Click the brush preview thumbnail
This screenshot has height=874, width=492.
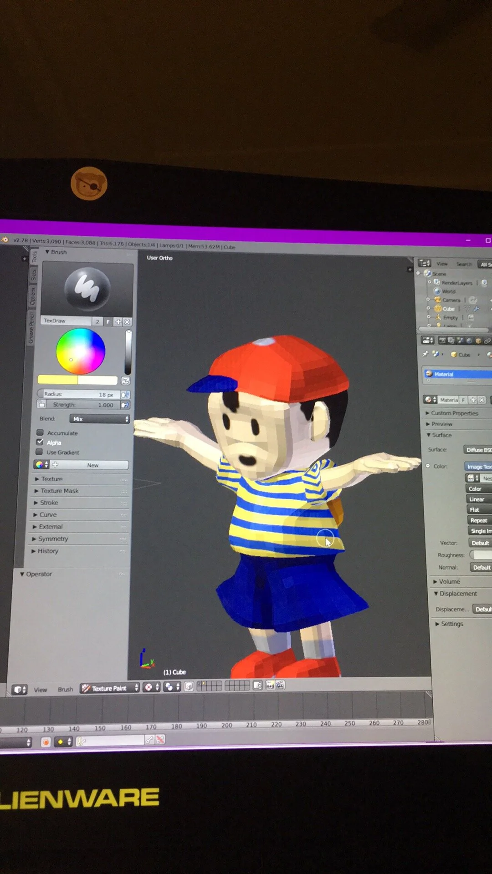coord(87,289)
